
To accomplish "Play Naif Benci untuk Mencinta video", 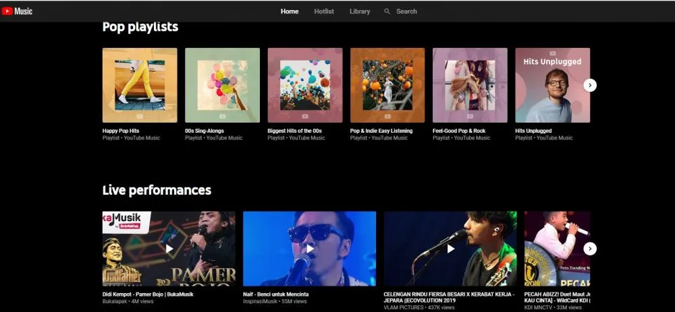I will tap(310, 249).
